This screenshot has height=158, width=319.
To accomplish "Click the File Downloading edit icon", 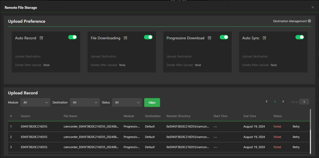I will 126,38.
